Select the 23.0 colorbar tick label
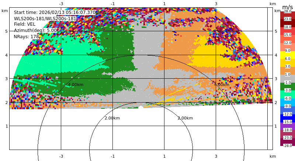 tap(288, 19)
